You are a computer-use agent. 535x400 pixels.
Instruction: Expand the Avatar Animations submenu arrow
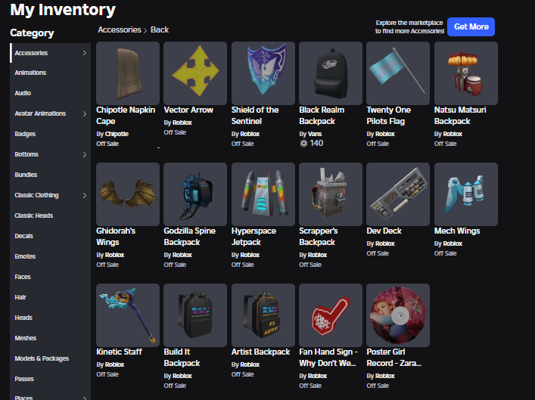[85, 113]
